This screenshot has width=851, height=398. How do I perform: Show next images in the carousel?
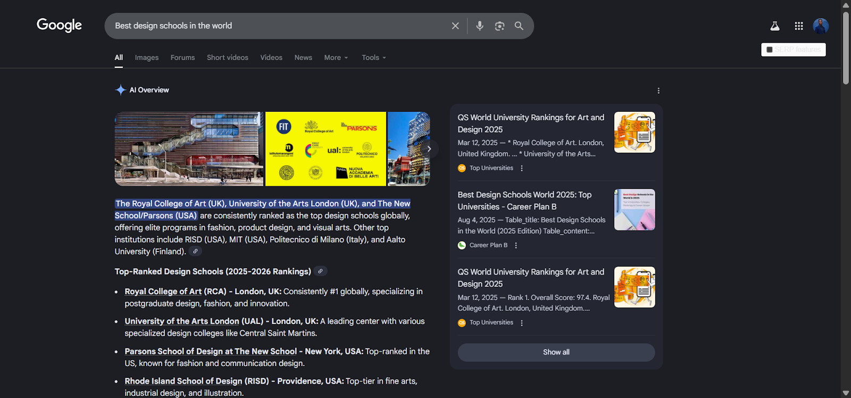point(429,149)
